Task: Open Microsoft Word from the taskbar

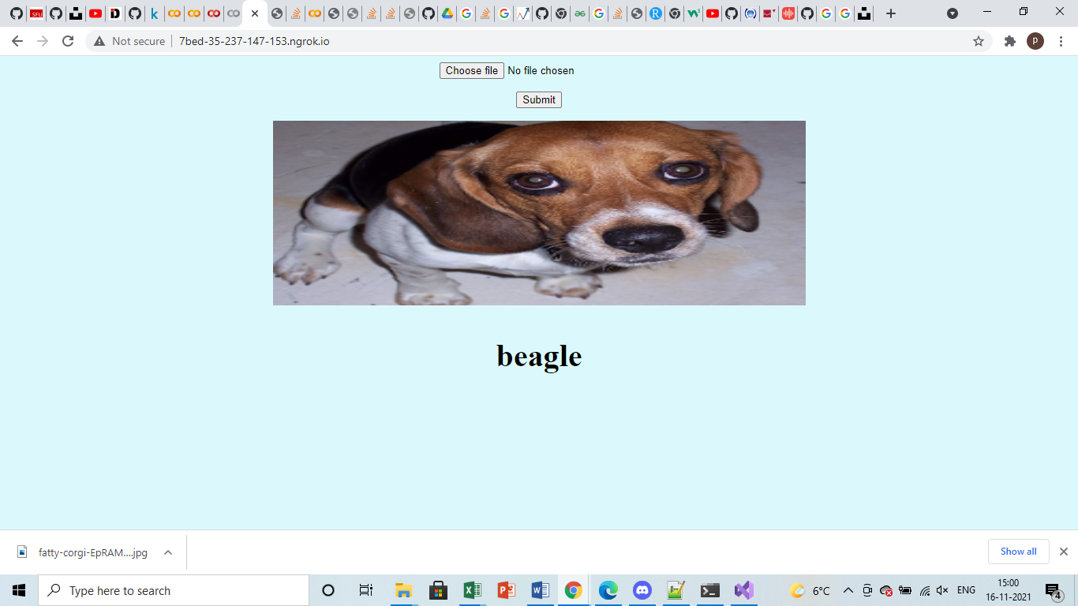Action: (540, 590)
